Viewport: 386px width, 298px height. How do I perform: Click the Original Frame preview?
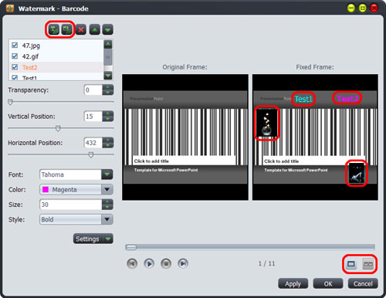185,137
